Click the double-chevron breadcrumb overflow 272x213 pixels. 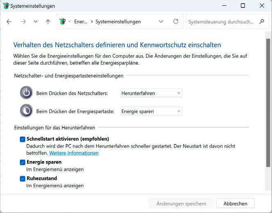[x=69, y=21]
